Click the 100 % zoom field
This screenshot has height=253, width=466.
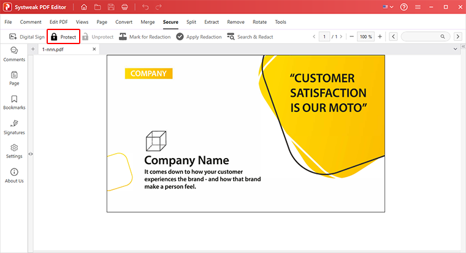pyautogui.click(x=365, y=37)
